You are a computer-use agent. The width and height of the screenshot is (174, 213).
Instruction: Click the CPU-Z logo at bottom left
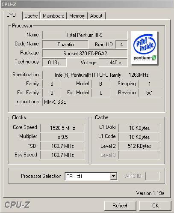point(17,205)
